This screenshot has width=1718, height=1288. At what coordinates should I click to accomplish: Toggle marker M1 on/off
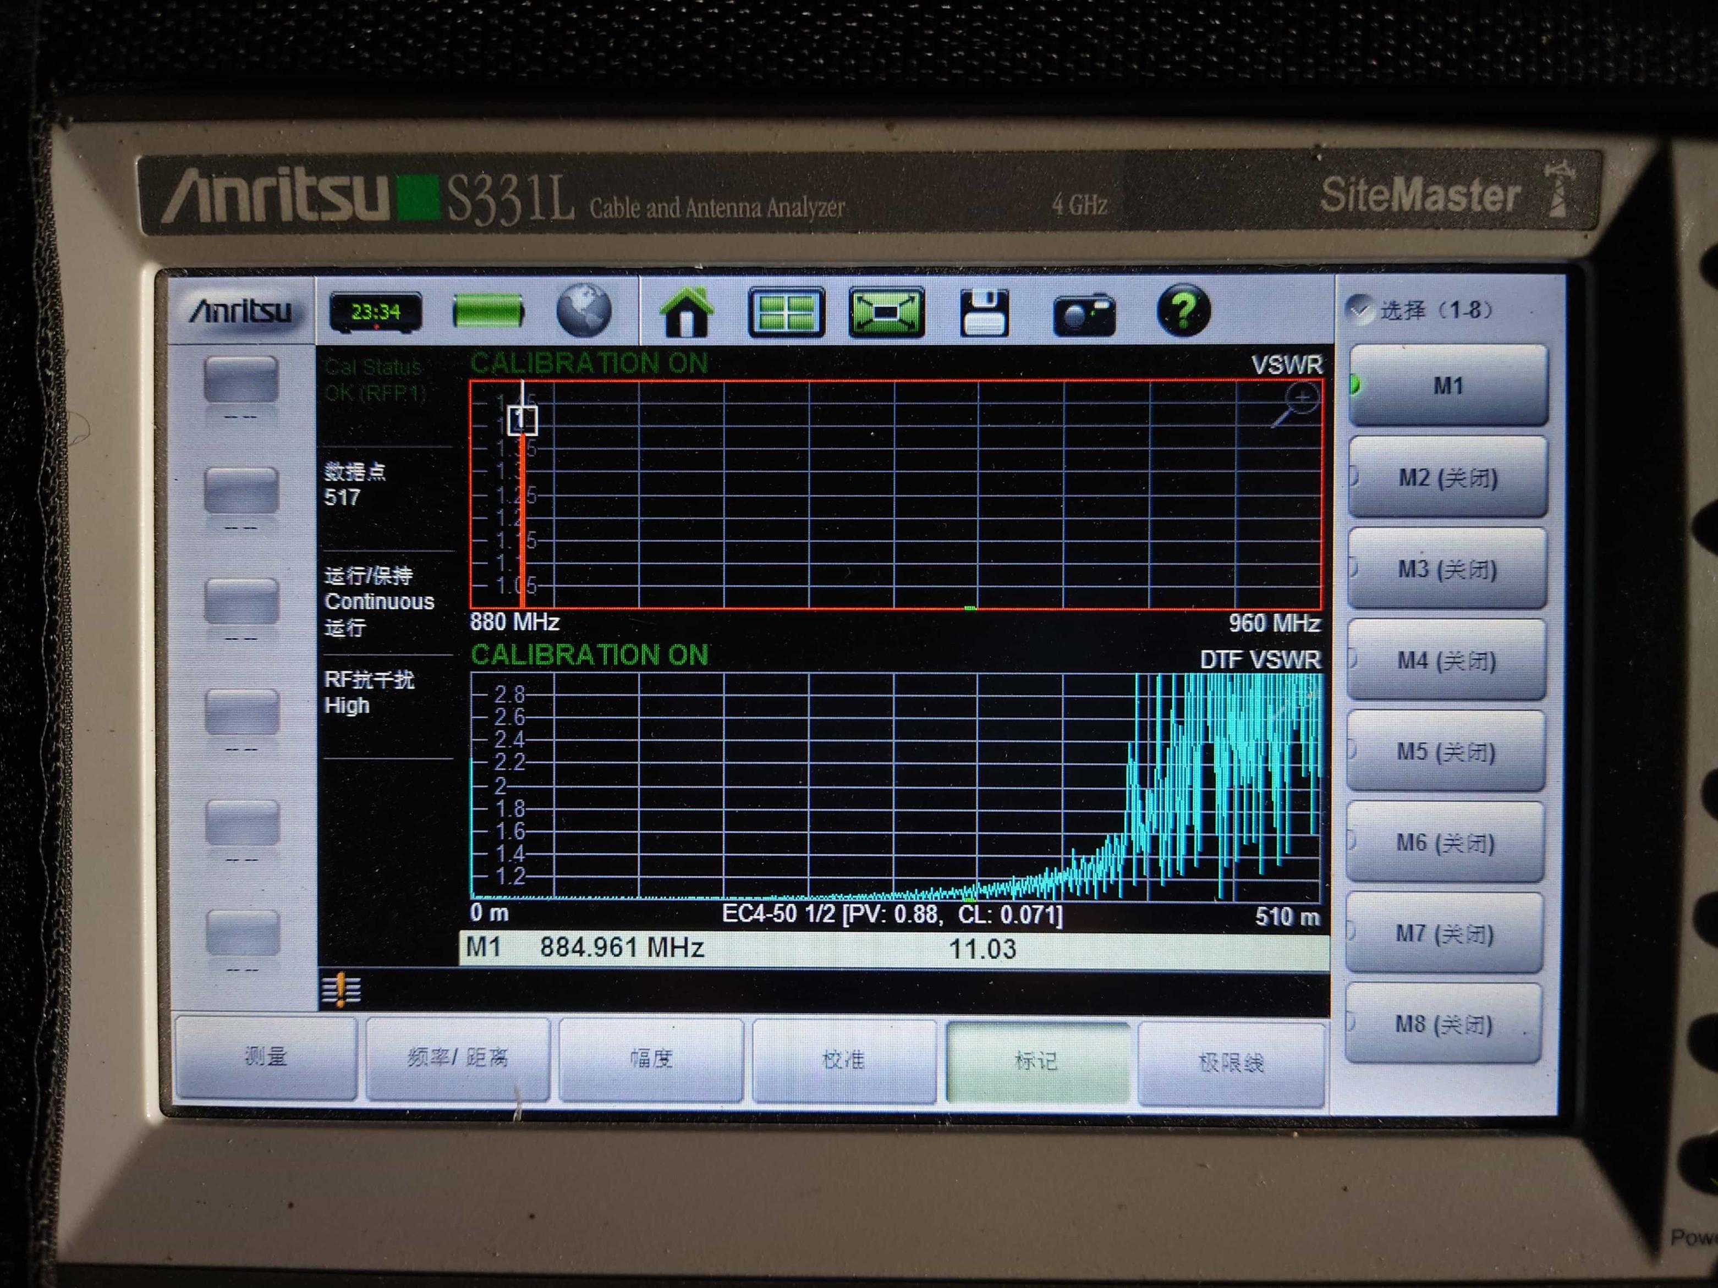[x=1448, y=385]
